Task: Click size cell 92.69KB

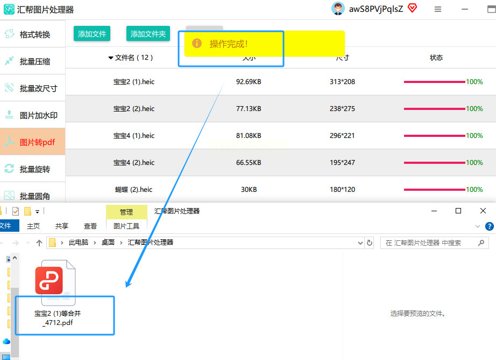Action: (x=249, y=82)
